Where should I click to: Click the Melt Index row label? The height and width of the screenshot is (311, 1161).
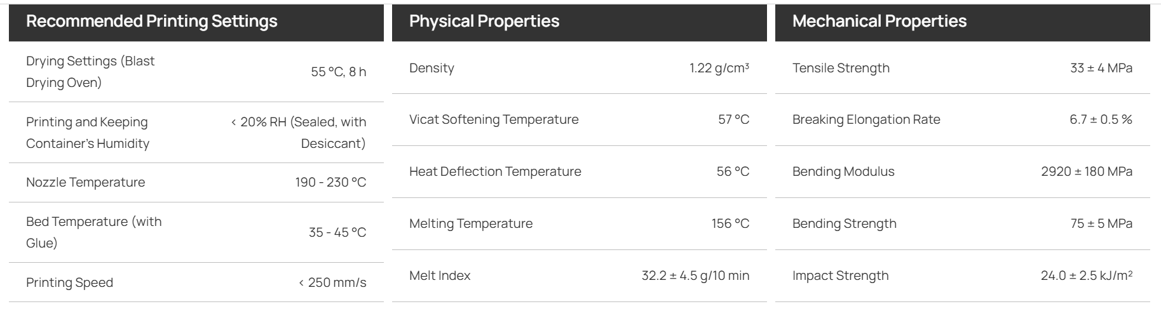pyautogui.click(x=440, y=275)
